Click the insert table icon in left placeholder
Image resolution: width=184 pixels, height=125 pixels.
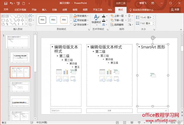tap(59, 72)
